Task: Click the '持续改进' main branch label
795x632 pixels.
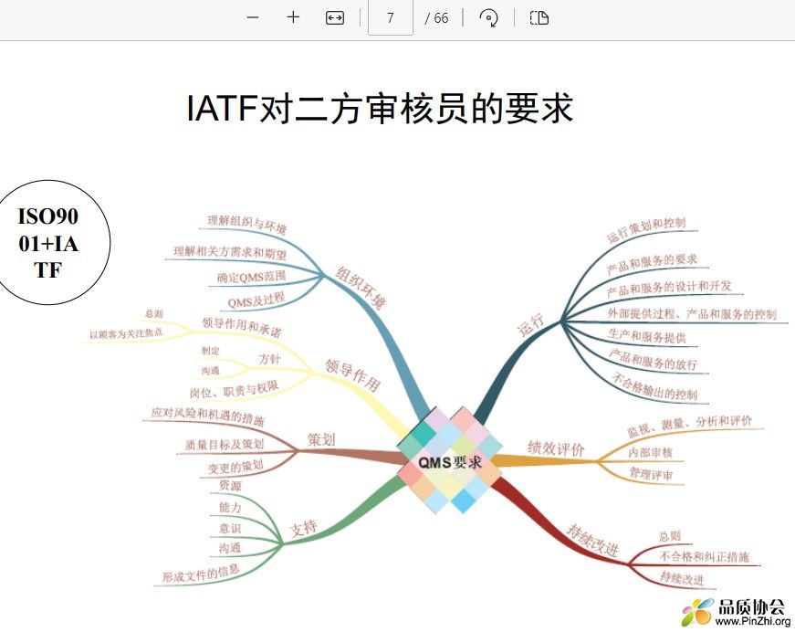Action: pyautogui.click(x=592, y=540)
